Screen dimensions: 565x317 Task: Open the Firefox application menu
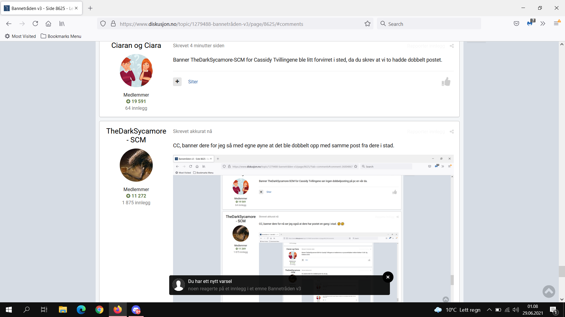pyautogui.click(x=556, y=23)
